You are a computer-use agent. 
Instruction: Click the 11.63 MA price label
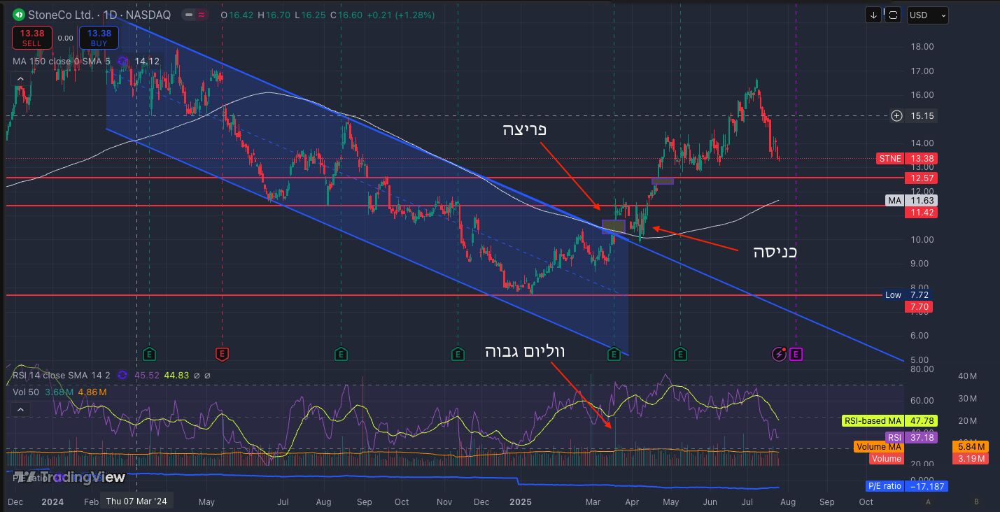pos(921,201)
